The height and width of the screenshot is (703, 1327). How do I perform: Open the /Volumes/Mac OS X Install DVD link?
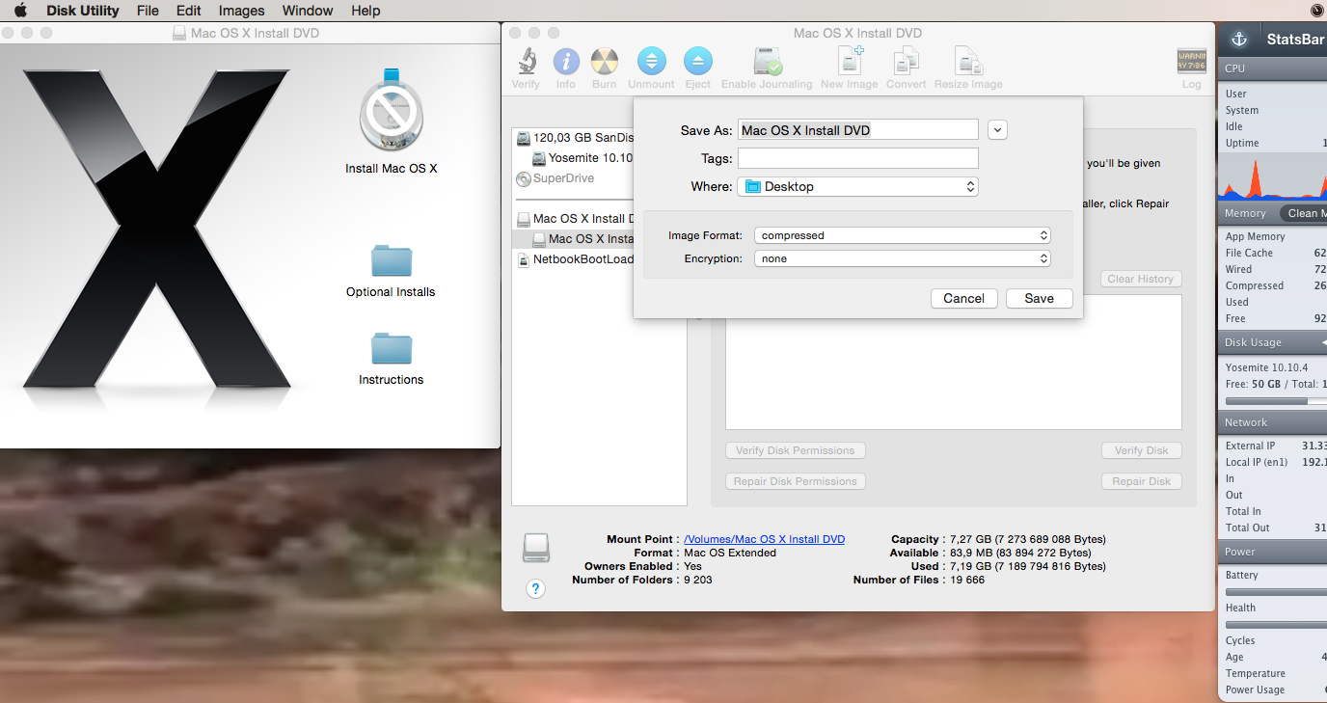click(764, 539)
